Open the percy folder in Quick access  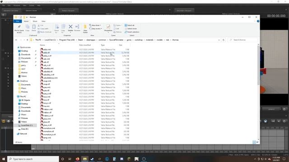23,65
